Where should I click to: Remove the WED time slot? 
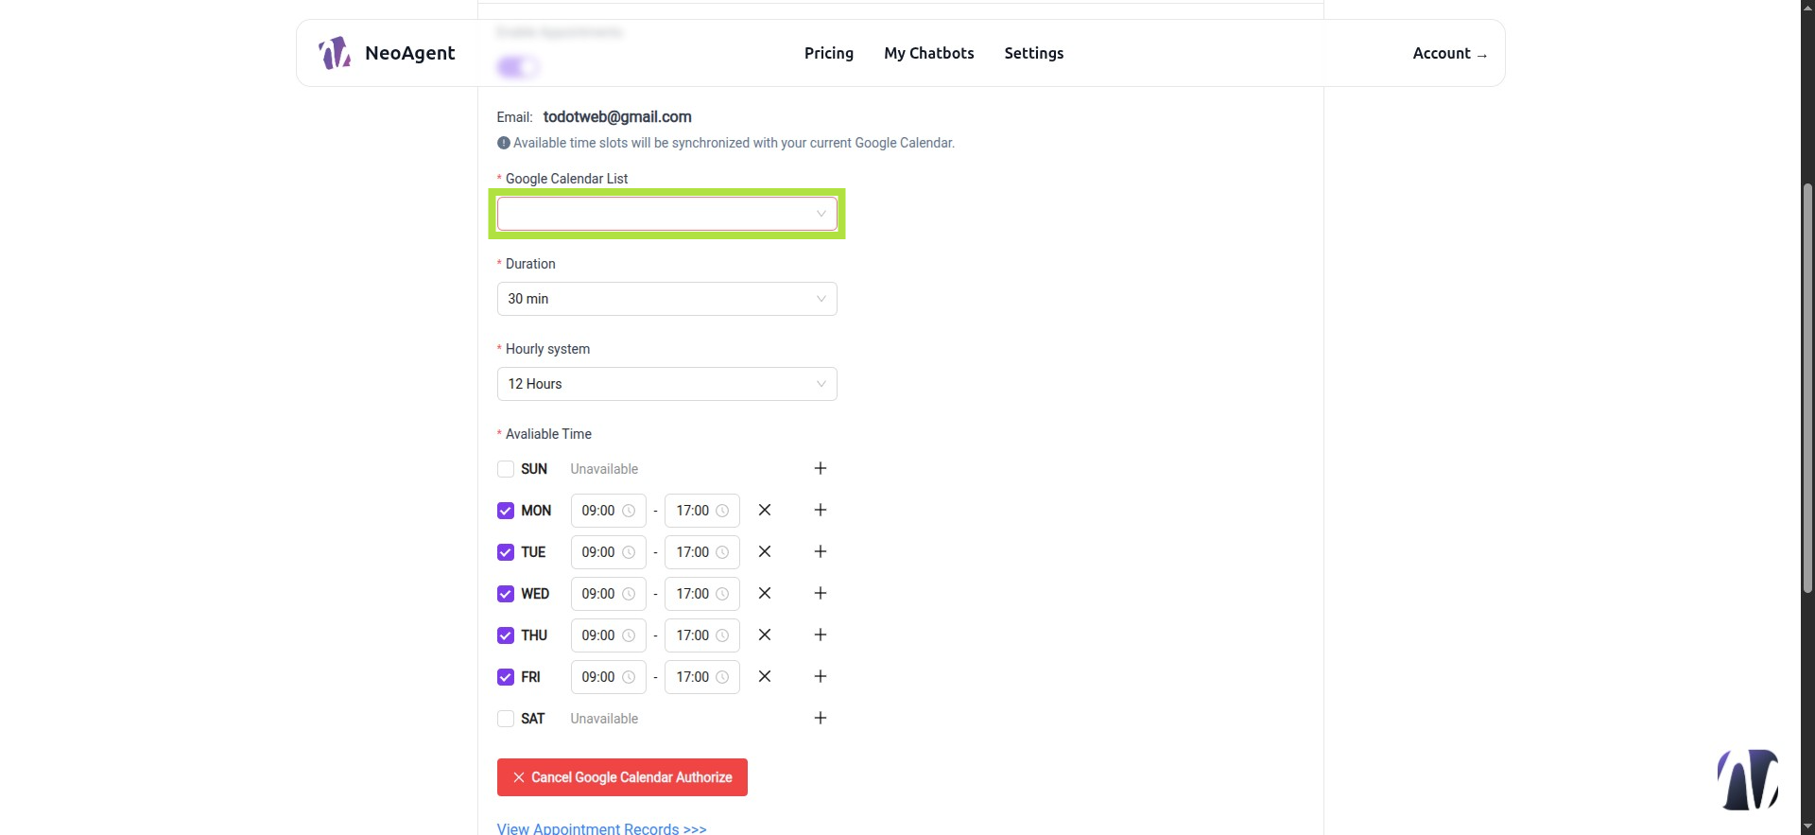pos(765,594)
